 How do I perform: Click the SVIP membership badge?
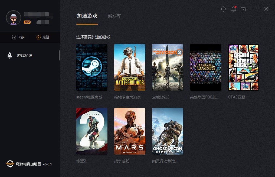pos(27,22)
